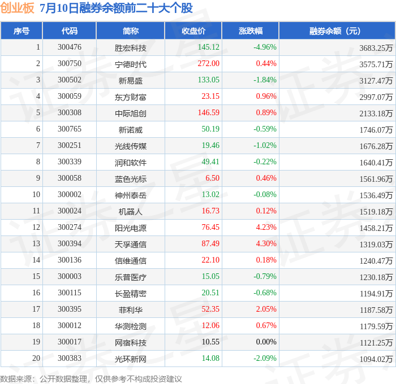Click closing price 52.35
This screenshot has height=384, width=396.
click(210, 309)
